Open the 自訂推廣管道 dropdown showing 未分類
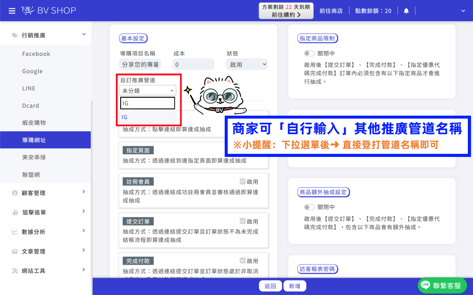 tap(148, 90)
